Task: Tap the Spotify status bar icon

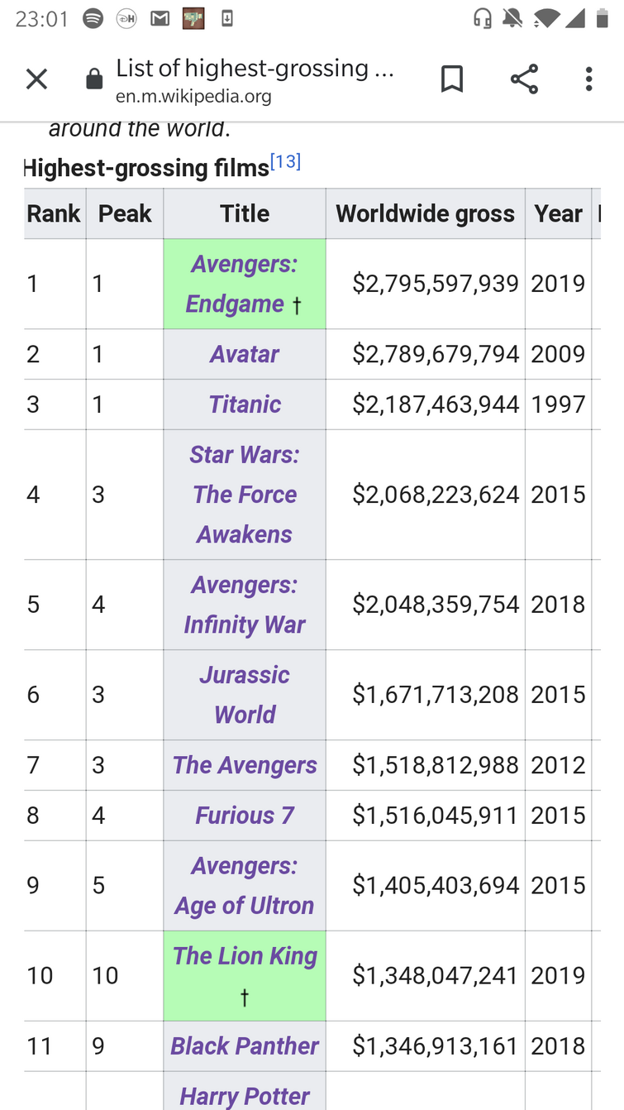Action: tap(93, 18)
